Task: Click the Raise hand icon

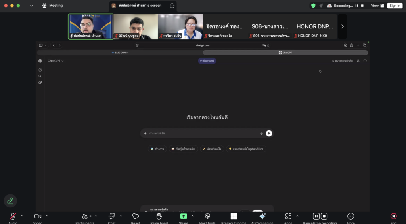Action: tap(159, 216)
